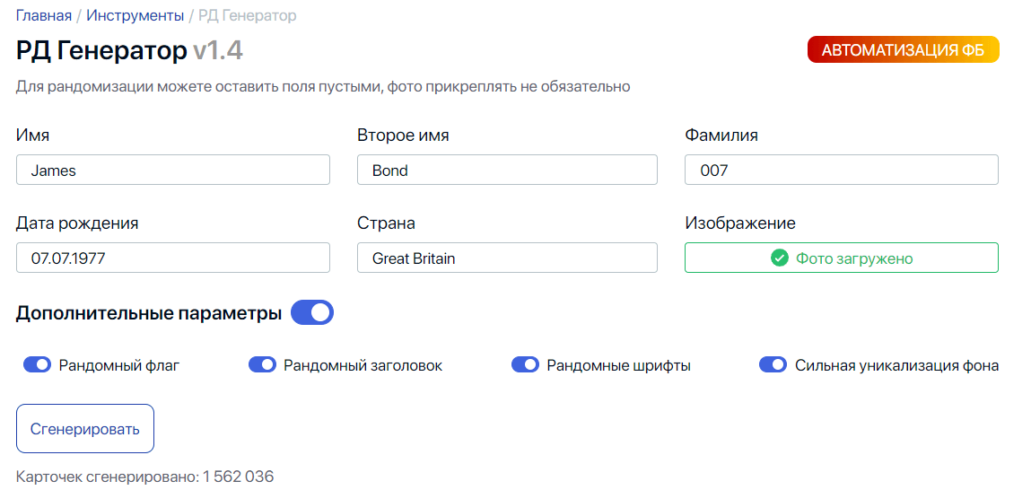This screenshot has height=490, width=1031.
Task: Switch off Сильная уникализация фона toggle
Action: click(773, 365)
